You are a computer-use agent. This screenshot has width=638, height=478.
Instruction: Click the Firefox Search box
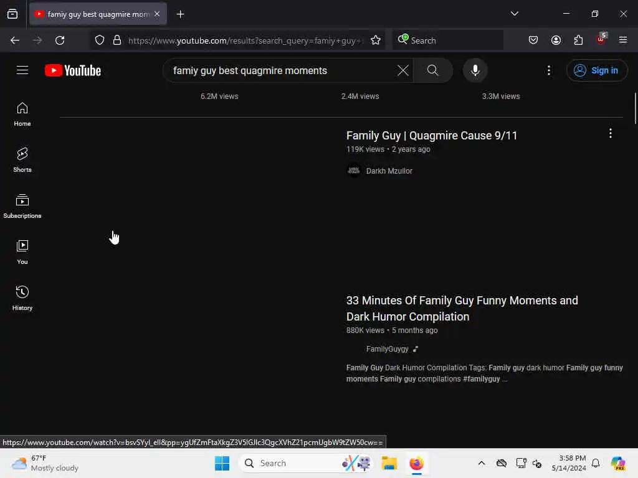coord(447,40)
